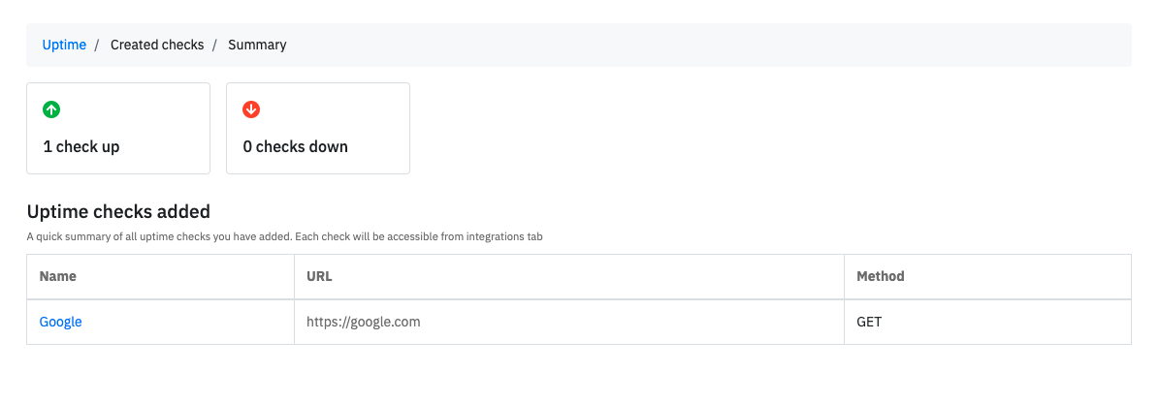Screen dimensions: 1160x403
Task: Click the Name column header
Action: pos(161,276)
